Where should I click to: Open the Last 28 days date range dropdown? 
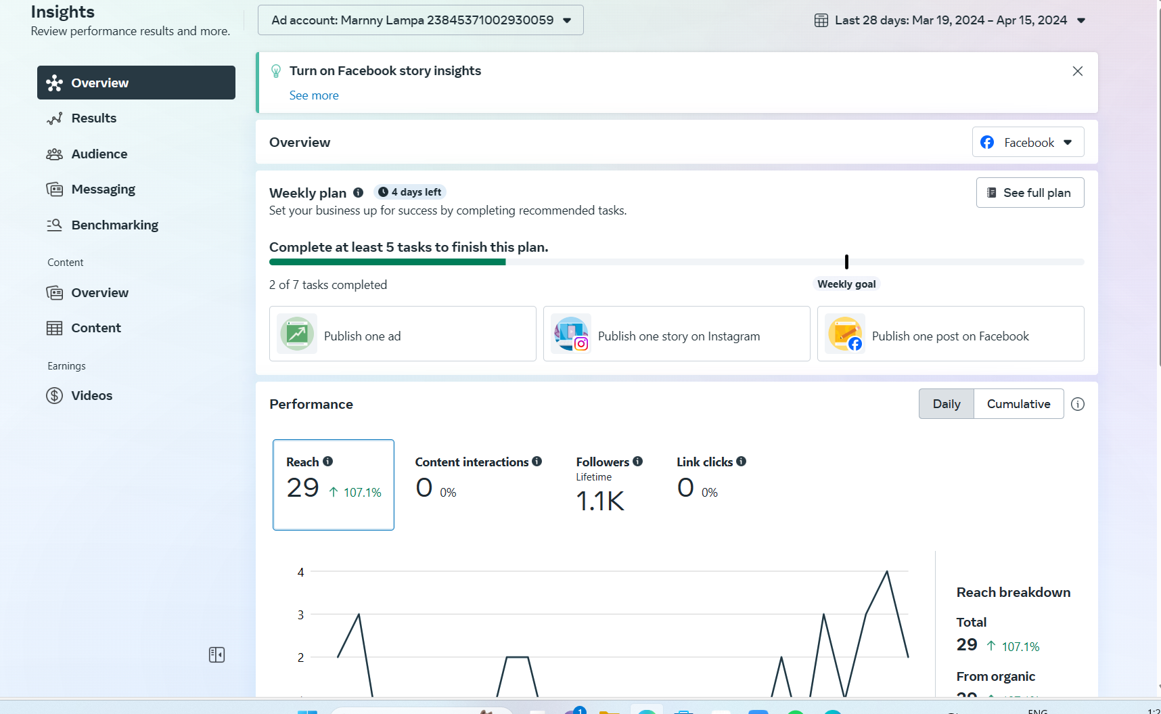pos(951,20)
